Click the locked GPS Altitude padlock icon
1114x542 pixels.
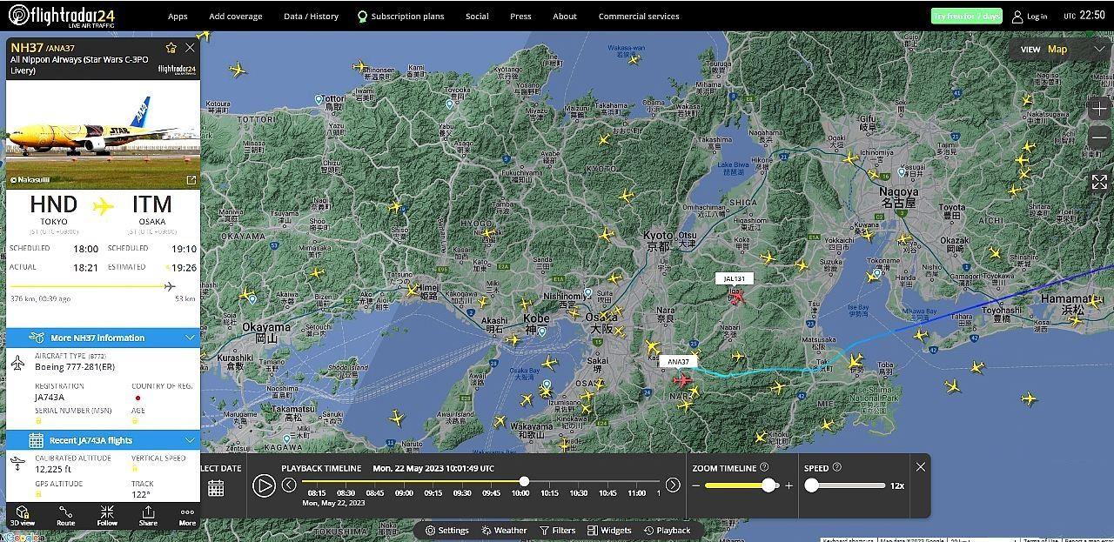click(x=38, y=494)
